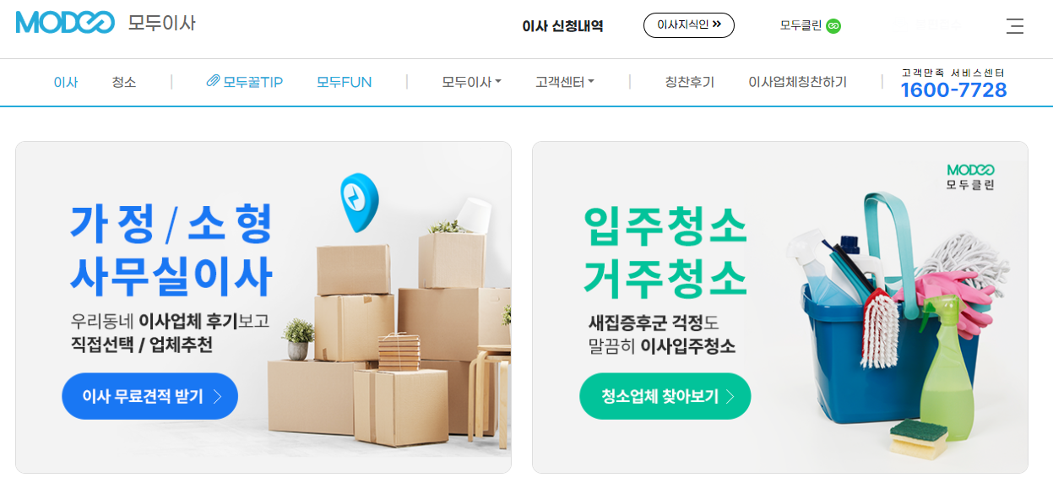Expand the 고객센터 dropdown menu
This screenshot has height=494, width=1053.
pyautogui.click(x=565, y=82)
